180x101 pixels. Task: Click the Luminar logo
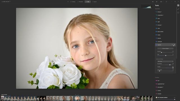point(6,2)
